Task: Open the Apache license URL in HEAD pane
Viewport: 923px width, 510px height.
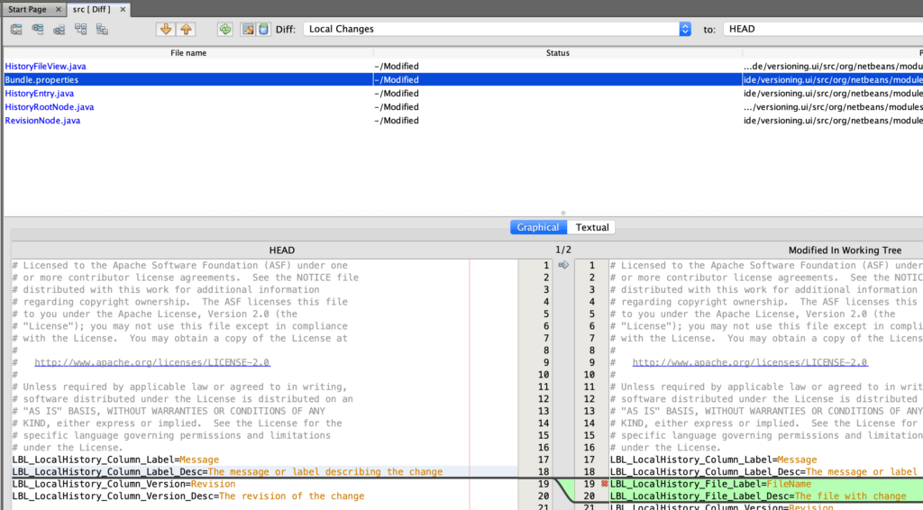Action: pyautogui.click(x=151, y=362)
